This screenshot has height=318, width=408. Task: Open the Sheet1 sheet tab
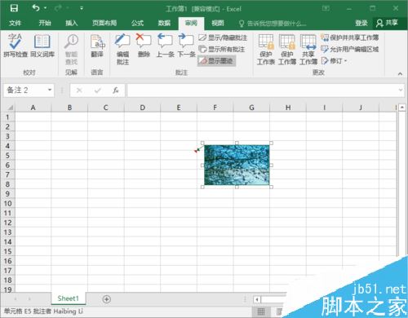click(68, 298)
